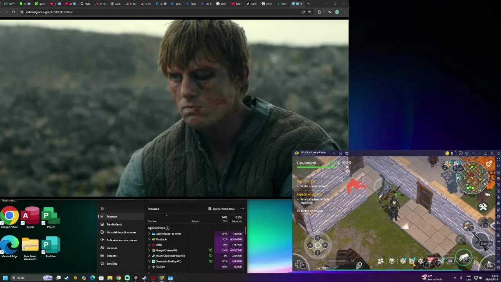The image size is (501, 282).
Task: Open Historial de aplicaciones page
Action: (121, 232)
